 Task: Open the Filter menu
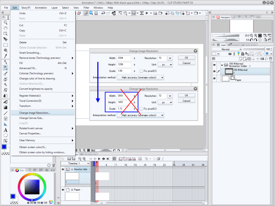86,8
